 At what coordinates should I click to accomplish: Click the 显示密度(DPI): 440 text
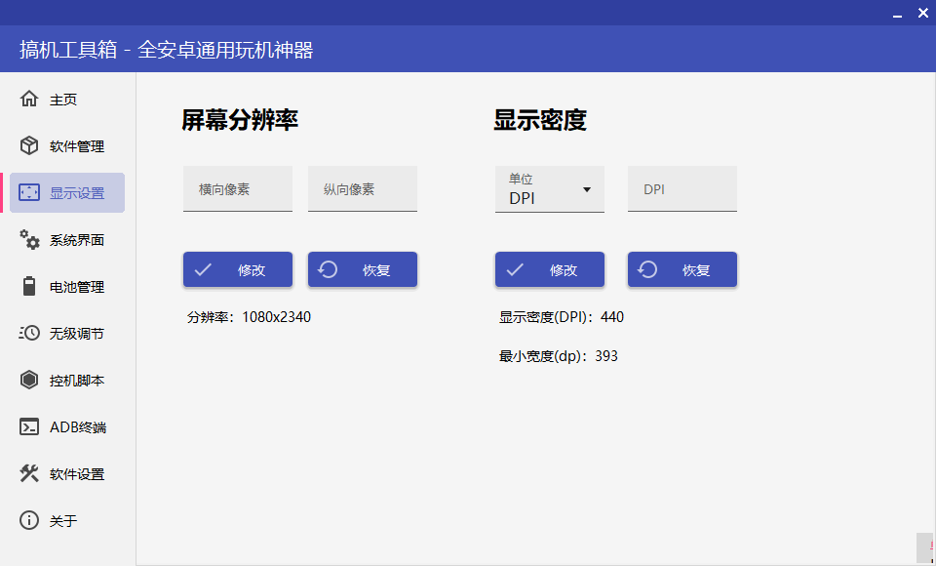[x=562, y=317]
